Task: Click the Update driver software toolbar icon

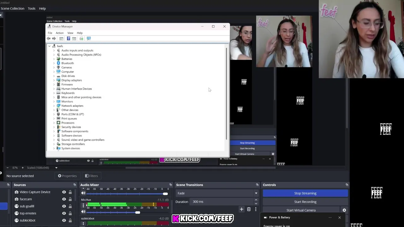Action: (x=81, y=38)
